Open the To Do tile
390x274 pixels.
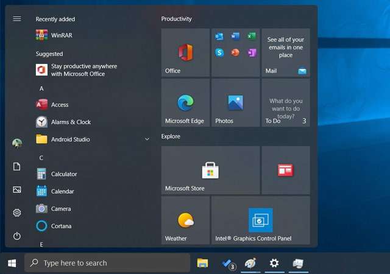(286, 103)
